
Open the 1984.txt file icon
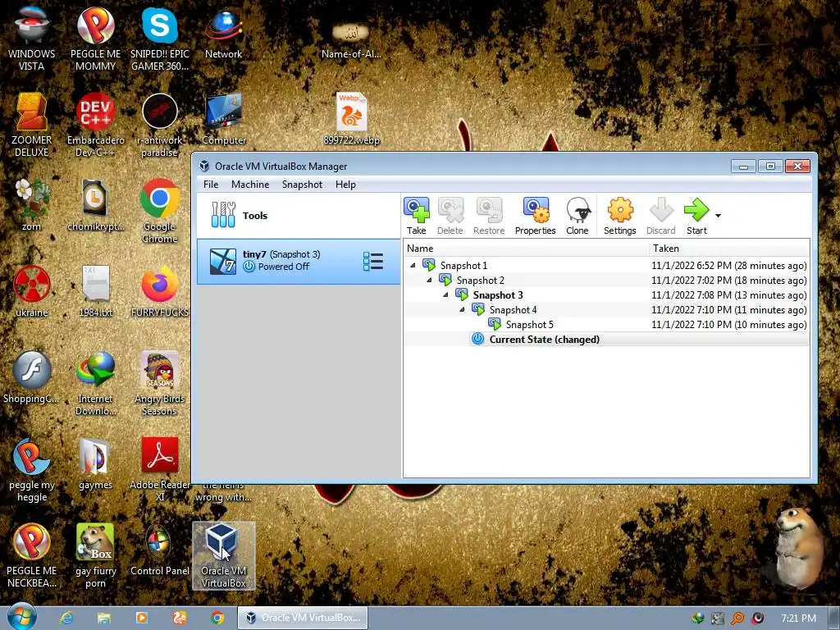coord(95,291)
